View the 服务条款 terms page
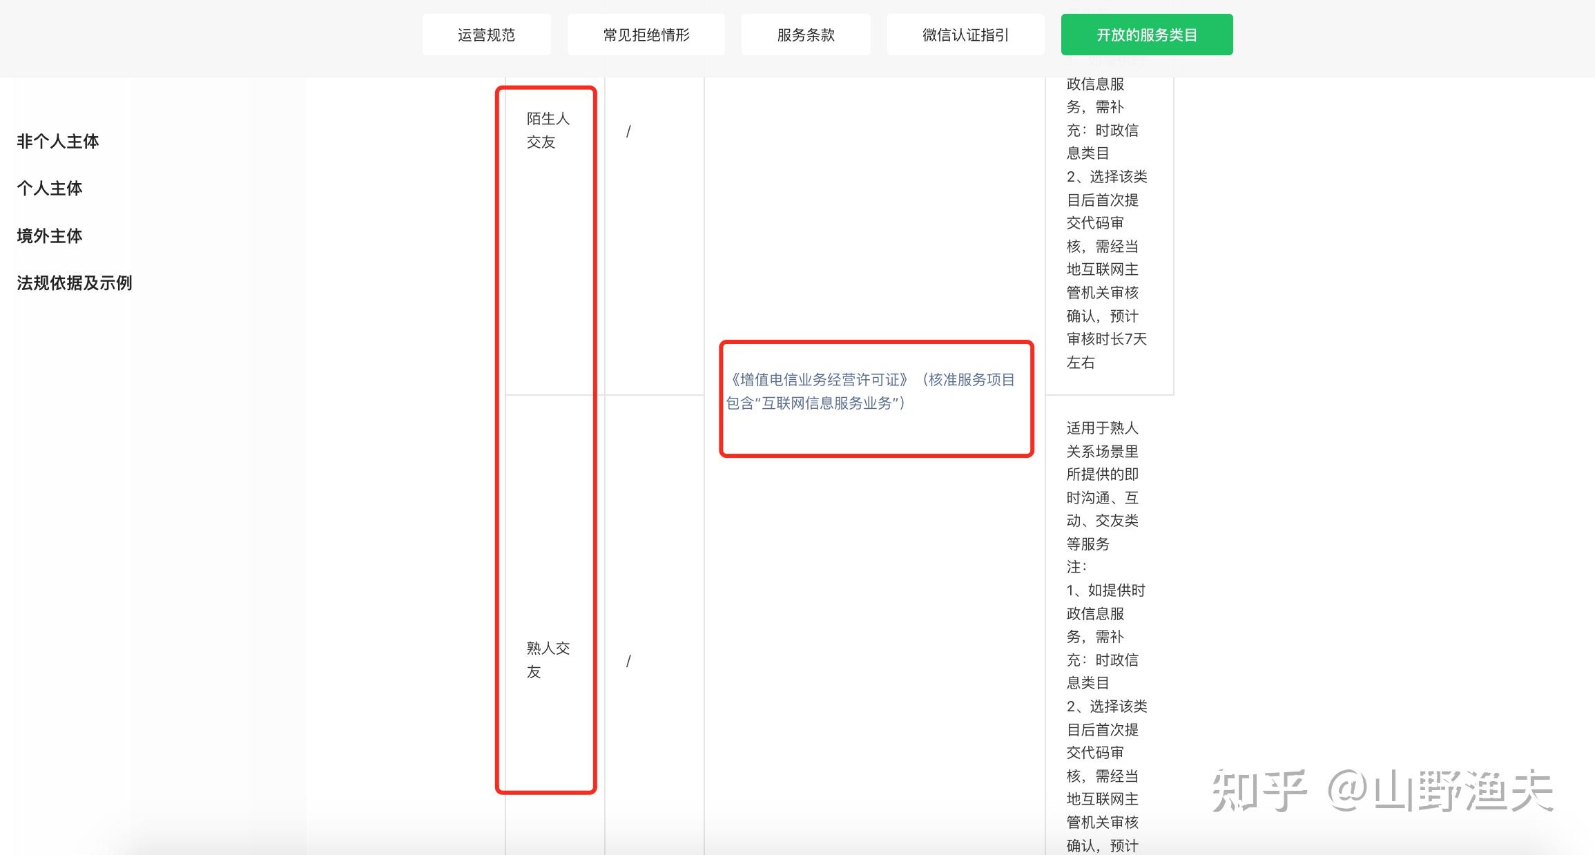Screen dimensions: 1595x855 pos(805,34)
